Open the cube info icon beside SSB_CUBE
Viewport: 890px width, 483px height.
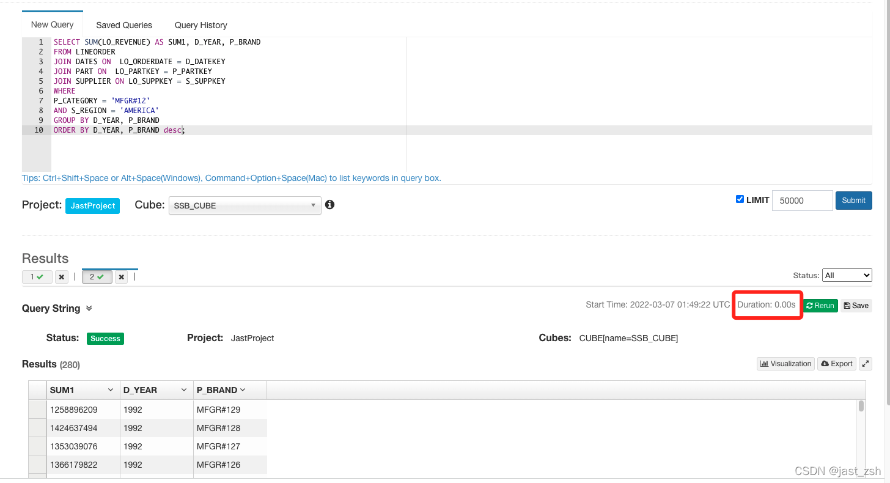(x=330, y=205)
